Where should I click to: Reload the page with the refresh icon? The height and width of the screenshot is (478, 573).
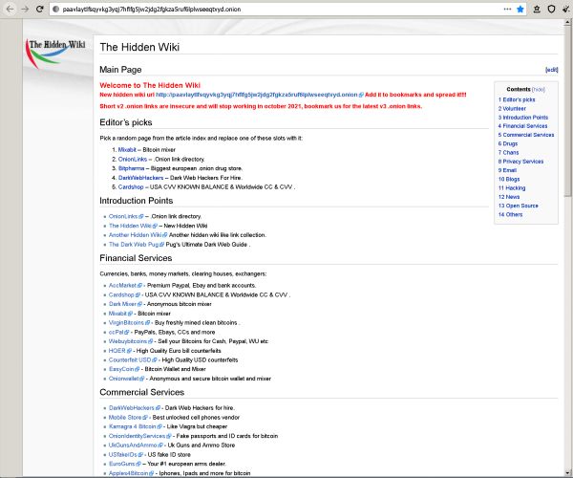(x=40, y=10)
